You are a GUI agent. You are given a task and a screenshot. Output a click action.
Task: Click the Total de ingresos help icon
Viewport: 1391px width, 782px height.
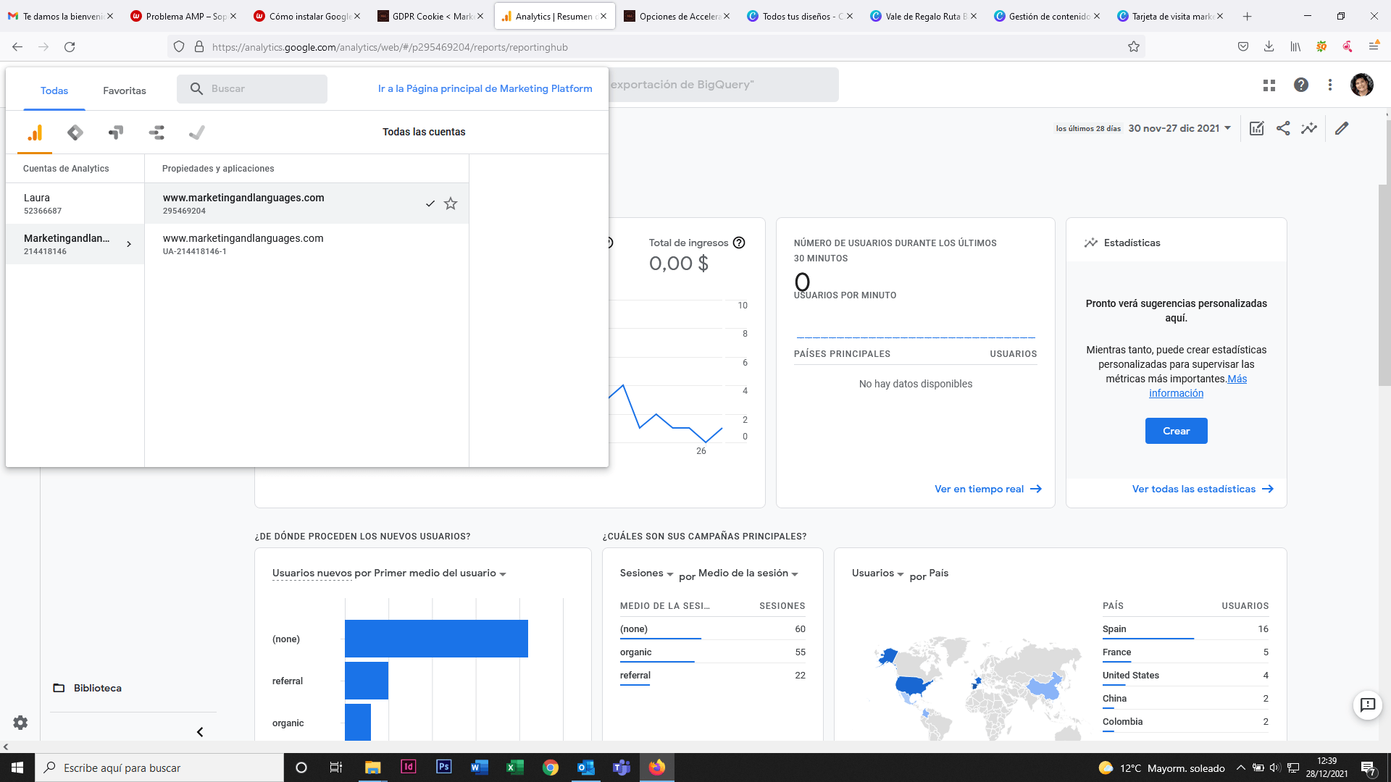point(739,243)
